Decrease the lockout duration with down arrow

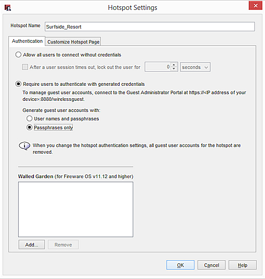[174, 69]
